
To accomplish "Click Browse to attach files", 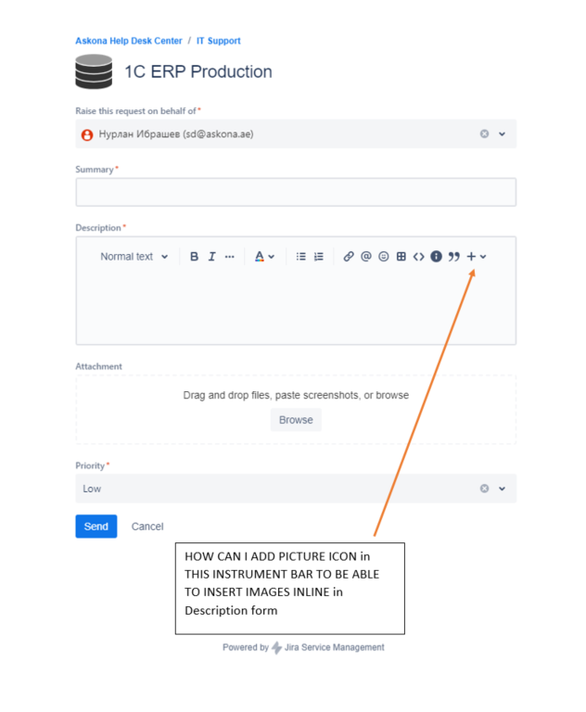I will [296, 420].
